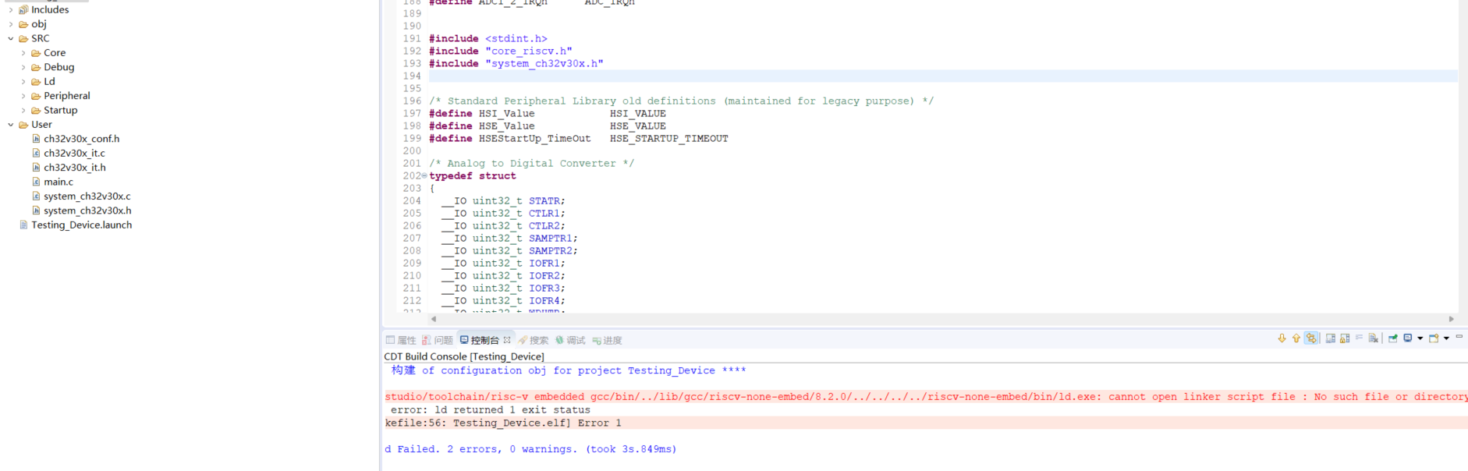Screen dimensions: 1468x471
Task: Click the Display Selected Console monitor icon
Action: pyautogui.click(x=1408, y=338)
